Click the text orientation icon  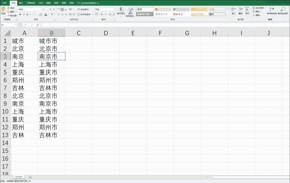coord(71,9)
